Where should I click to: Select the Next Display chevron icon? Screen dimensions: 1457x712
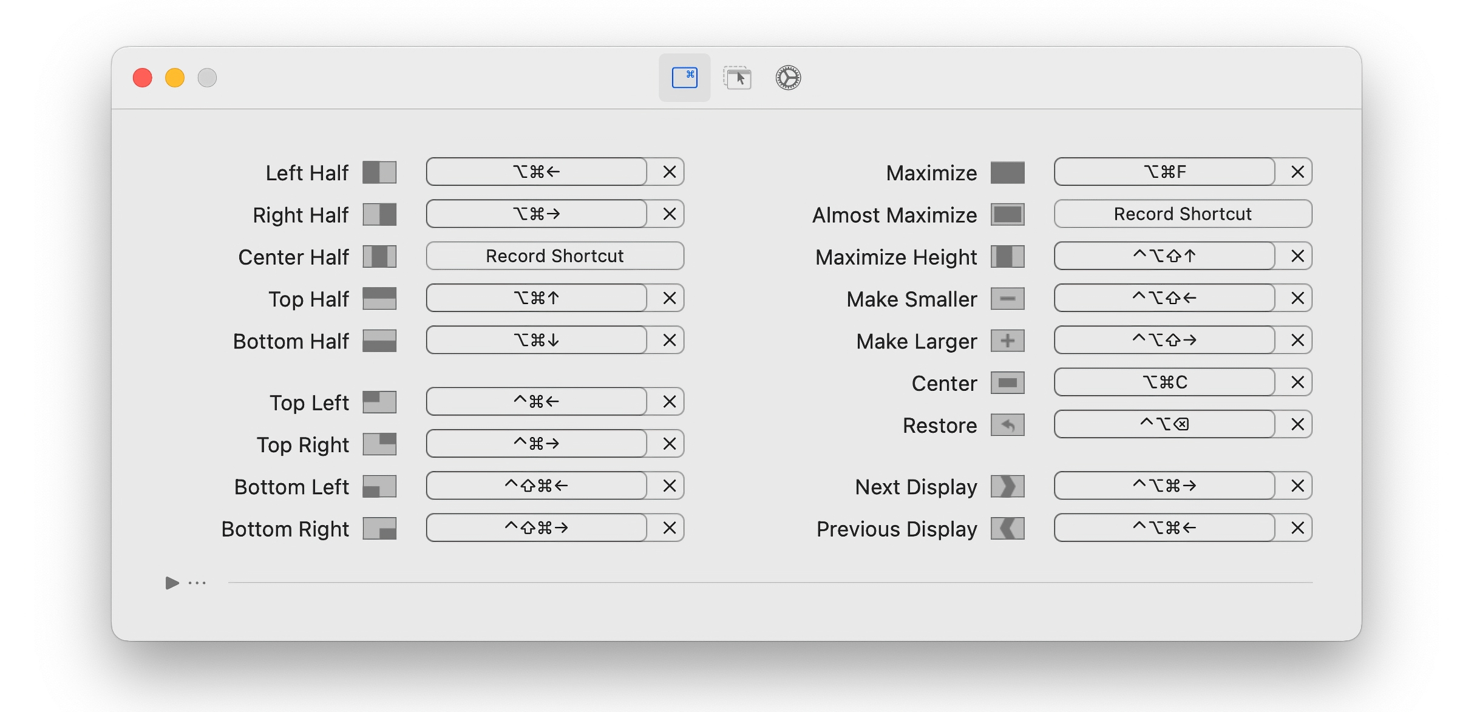point(1007,486)
